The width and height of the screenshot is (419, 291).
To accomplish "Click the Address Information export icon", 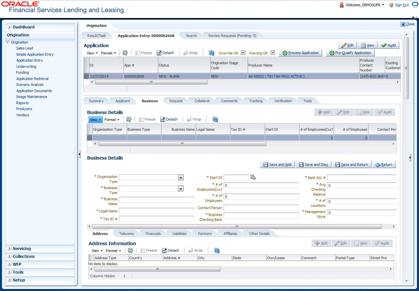I will (130, 251).
